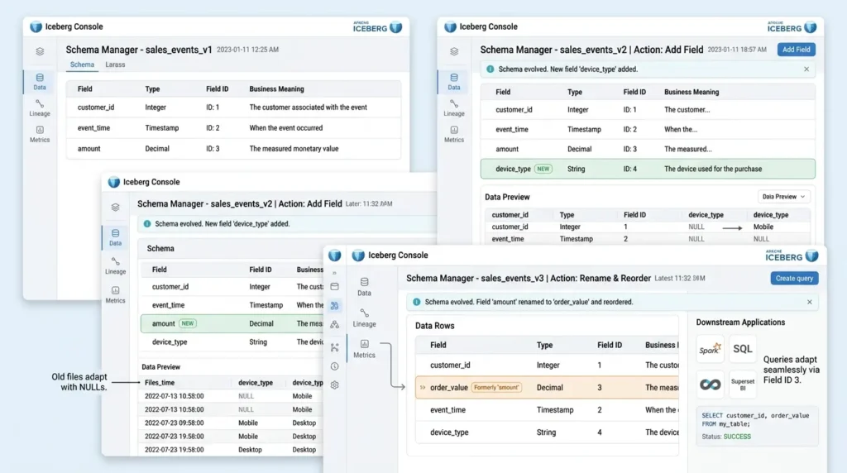Open Lineage in sidebar of v2 window listing Files_time

(115, 265)
